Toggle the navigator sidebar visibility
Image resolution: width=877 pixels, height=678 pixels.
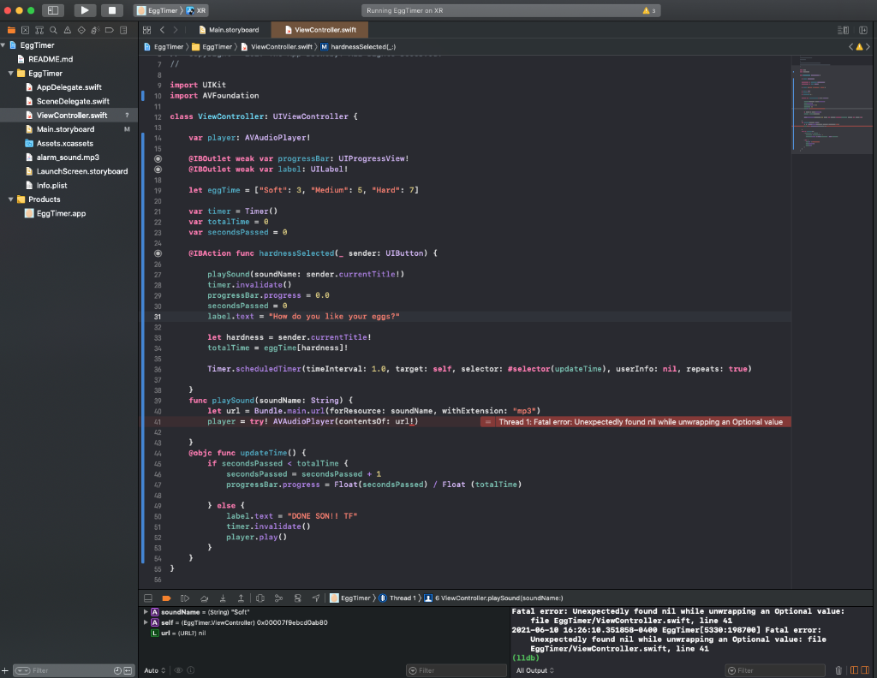pos(53,10)
